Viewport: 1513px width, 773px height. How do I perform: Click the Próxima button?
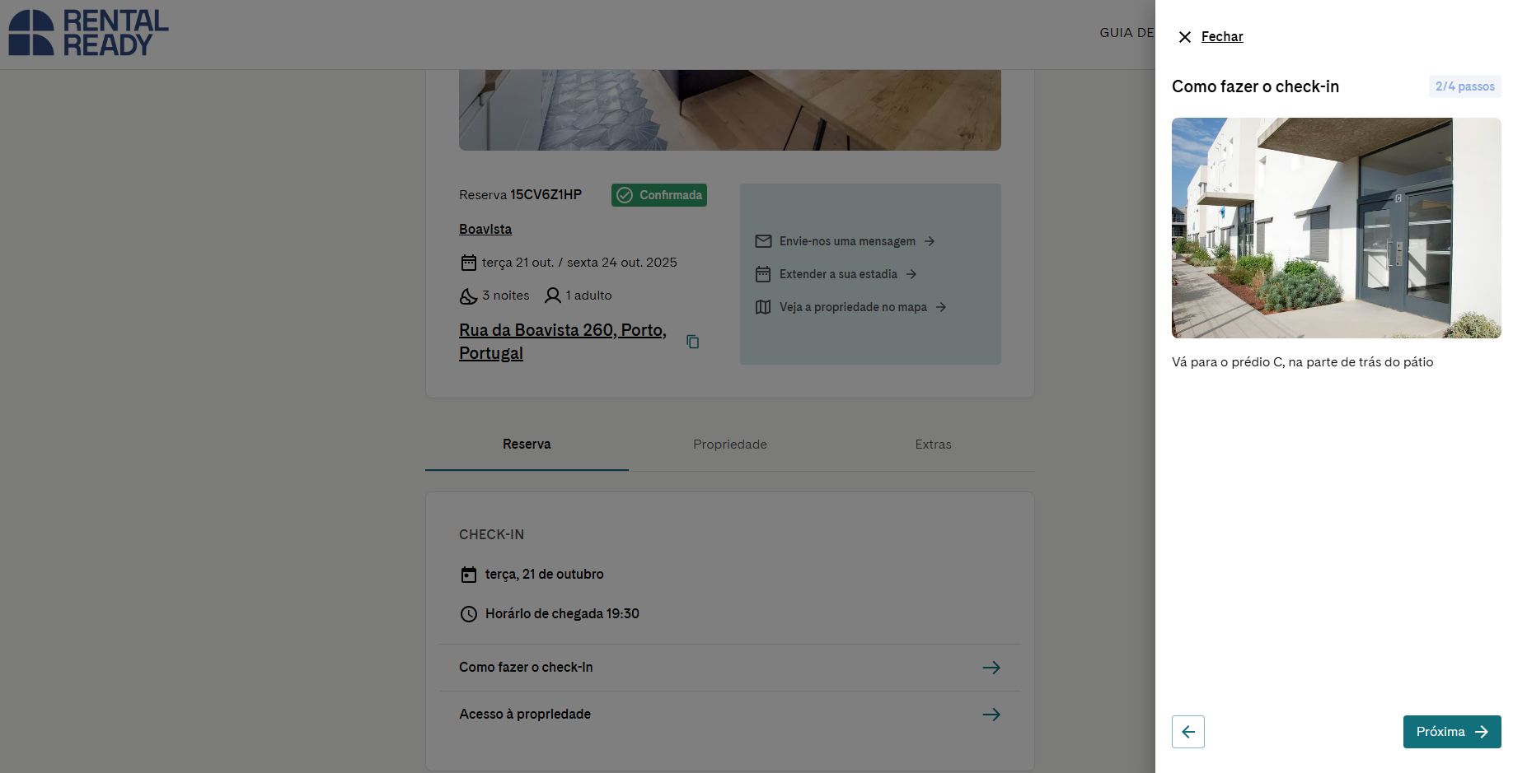coord(1452,732)
